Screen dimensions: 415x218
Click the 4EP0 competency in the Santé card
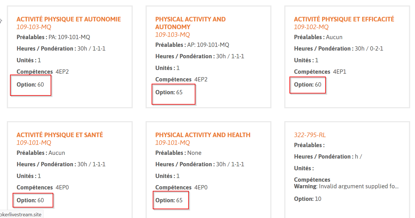tap(62, 188)
